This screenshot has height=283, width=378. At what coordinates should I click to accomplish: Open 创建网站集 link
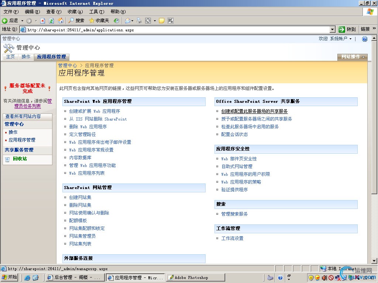click(x=80, y=198)
